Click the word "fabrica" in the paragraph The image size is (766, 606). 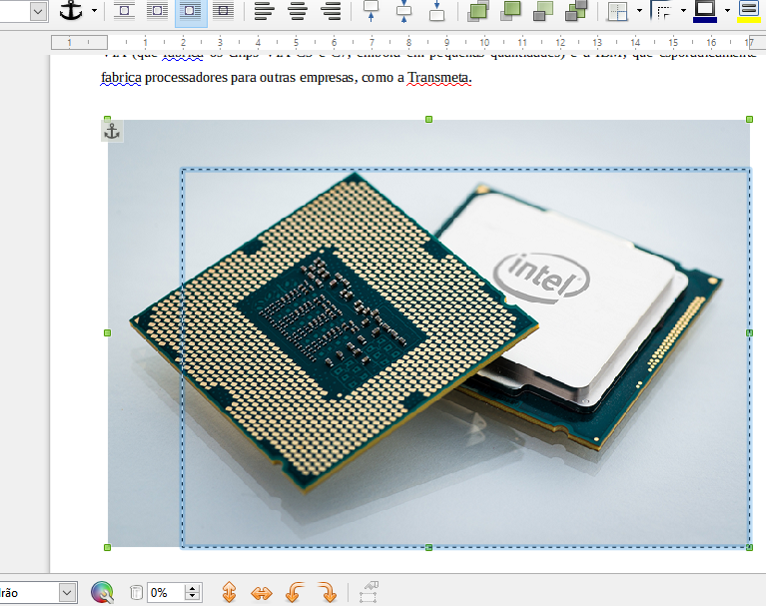pyautogui.click(x=121, y=77)
